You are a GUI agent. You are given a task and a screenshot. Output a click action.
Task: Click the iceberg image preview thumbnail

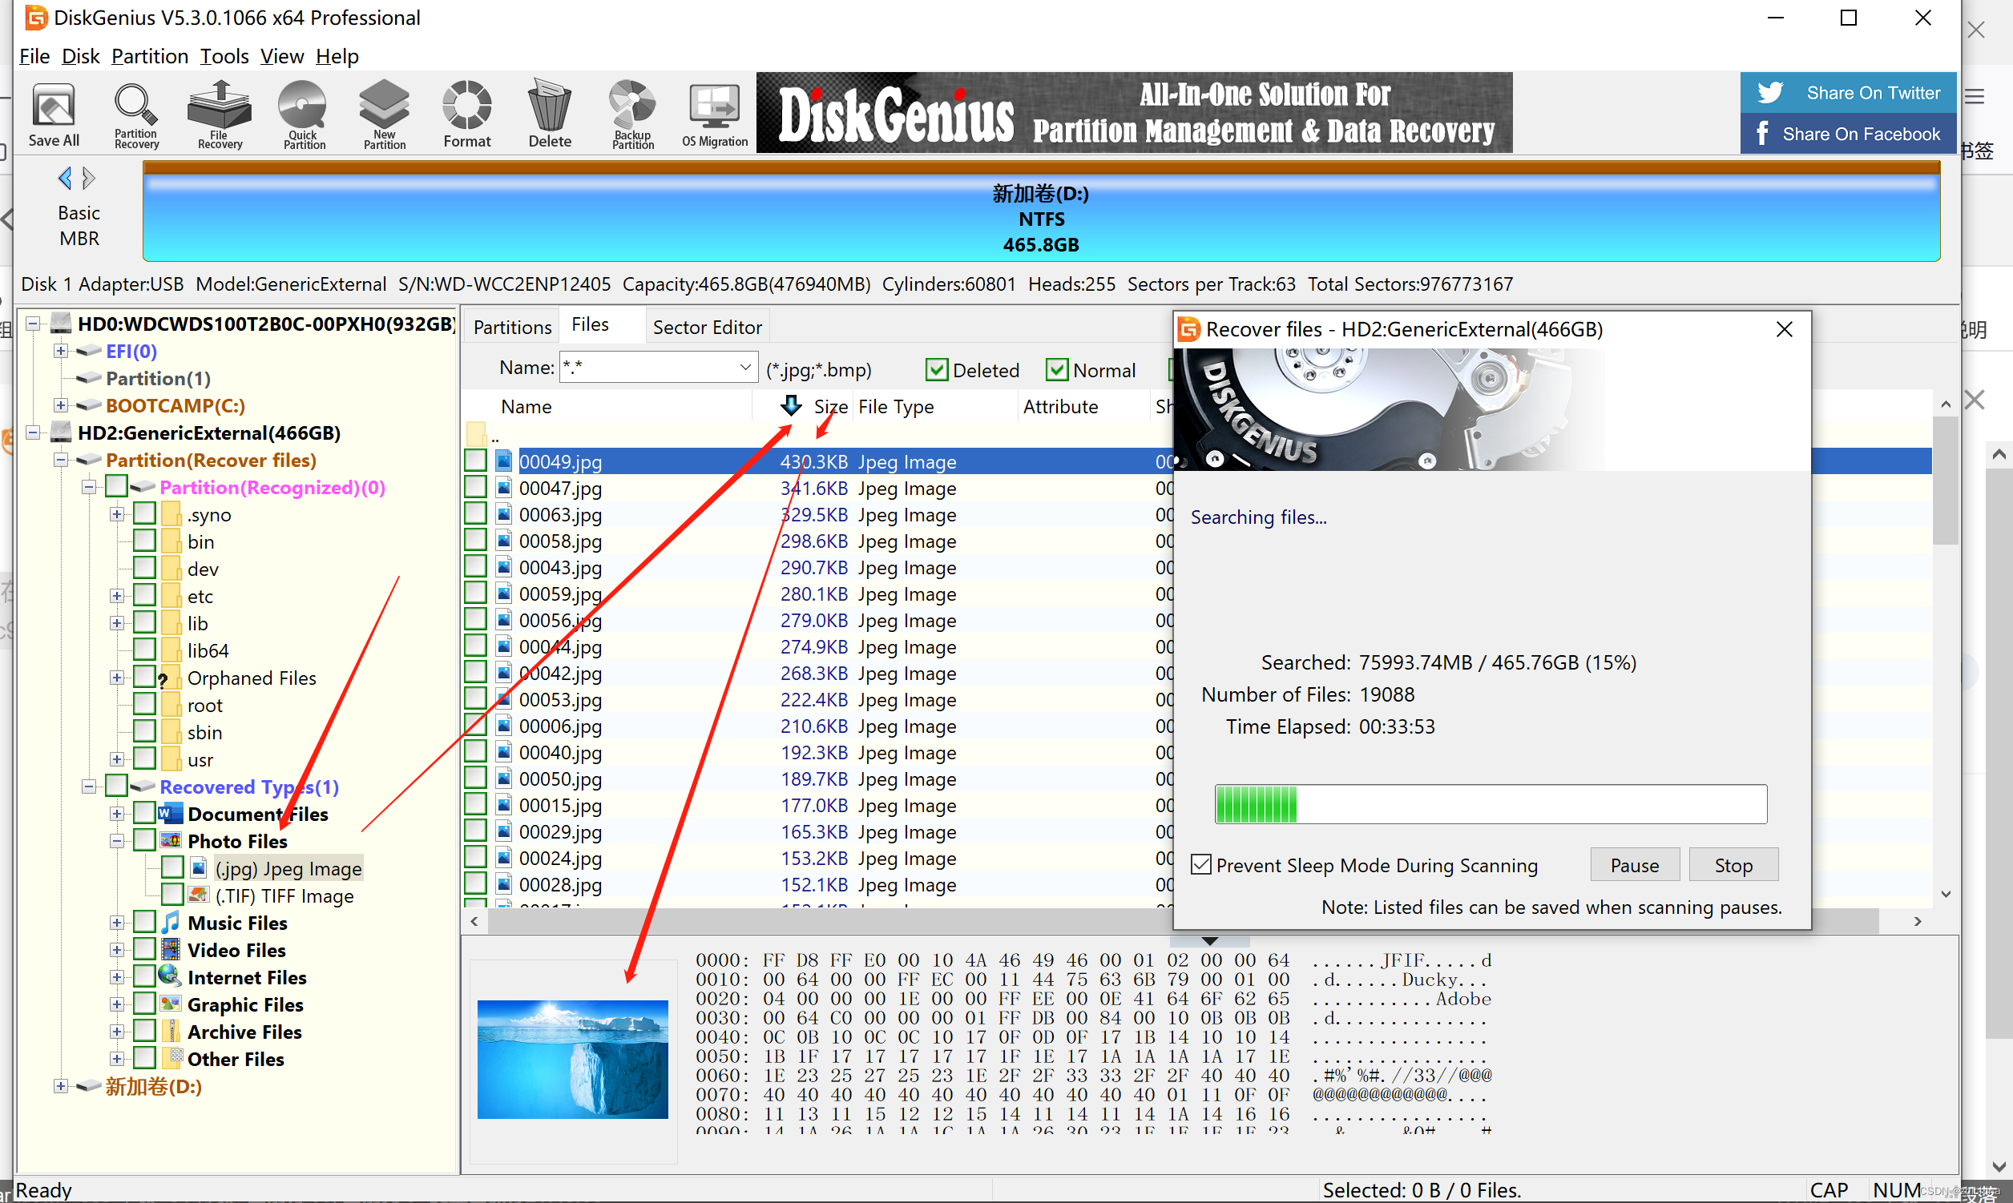point(573,1059)
